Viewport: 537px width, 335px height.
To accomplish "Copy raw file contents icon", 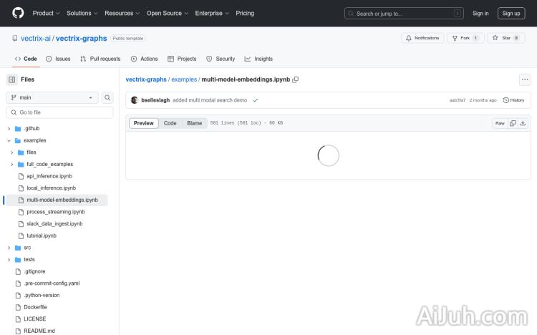I will 513,123.
